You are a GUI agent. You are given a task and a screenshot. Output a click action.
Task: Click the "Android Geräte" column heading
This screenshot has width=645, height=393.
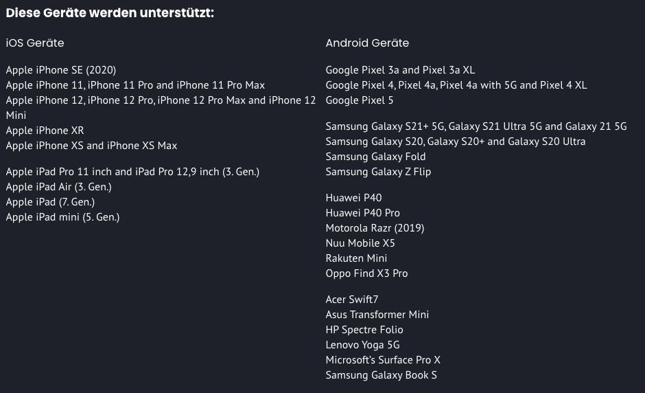pos(367,43)
